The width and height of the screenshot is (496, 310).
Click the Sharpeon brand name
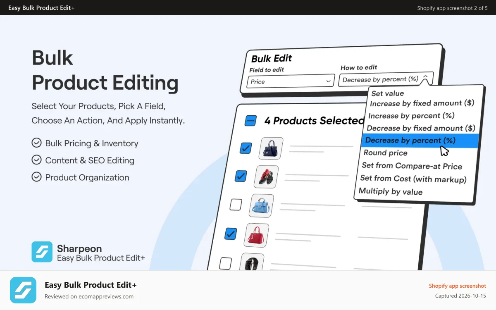pyautogui.click(x=79, y=248)
